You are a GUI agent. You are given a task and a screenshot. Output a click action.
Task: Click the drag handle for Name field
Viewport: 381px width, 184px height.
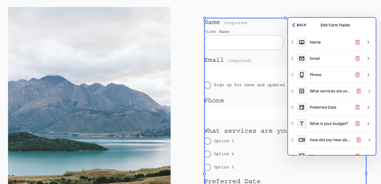pos(293,42)
